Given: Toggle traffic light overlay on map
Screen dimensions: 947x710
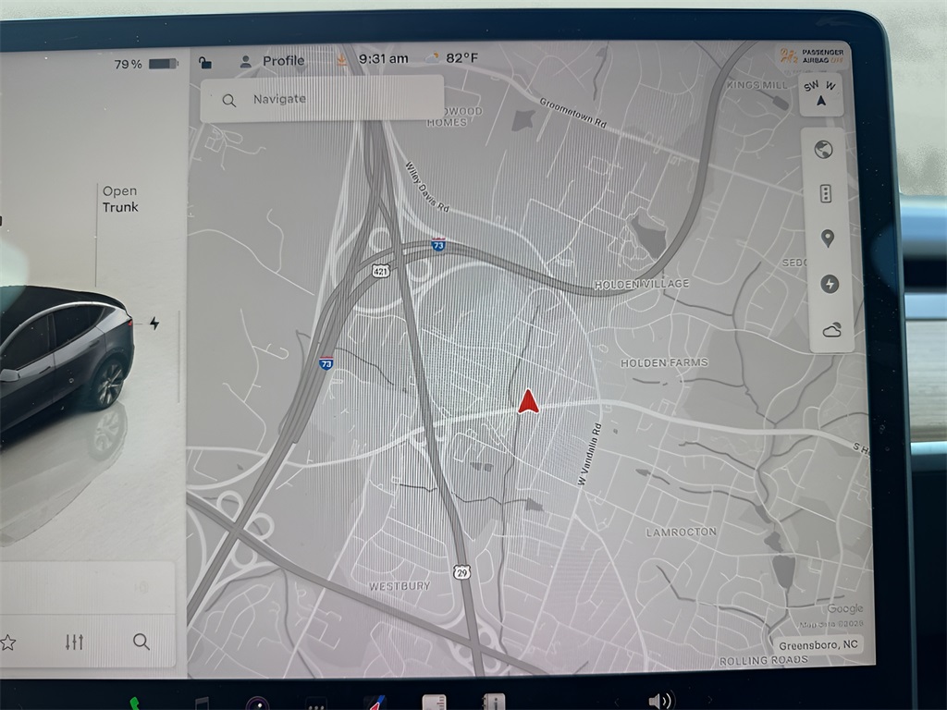Looking at the screenshot, I should click(826, 193).
